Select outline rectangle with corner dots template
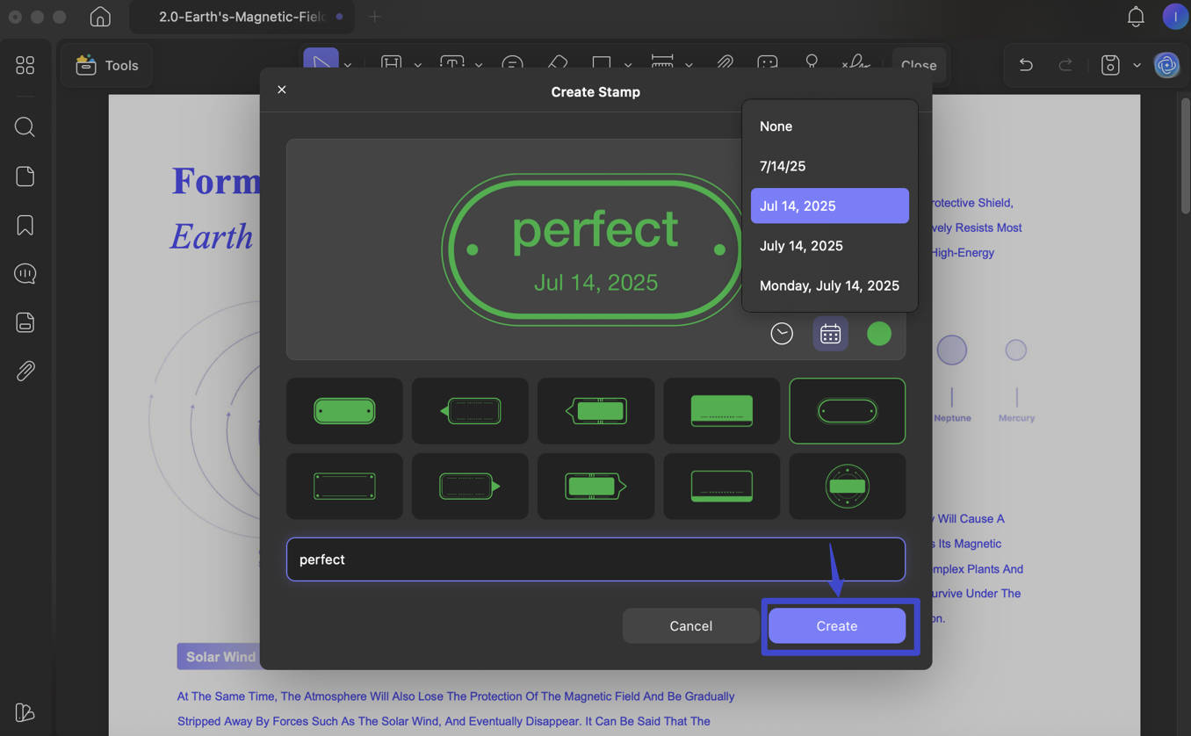 [x=344, y=486]
